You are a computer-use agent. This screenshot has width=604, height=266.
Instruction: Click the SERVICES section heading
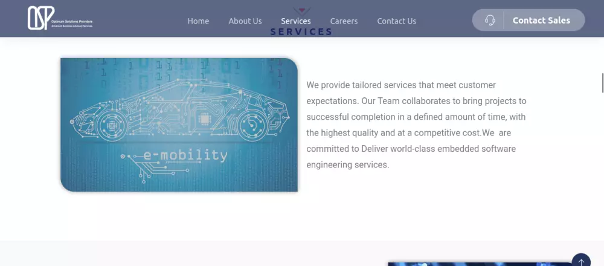[301, 31]
